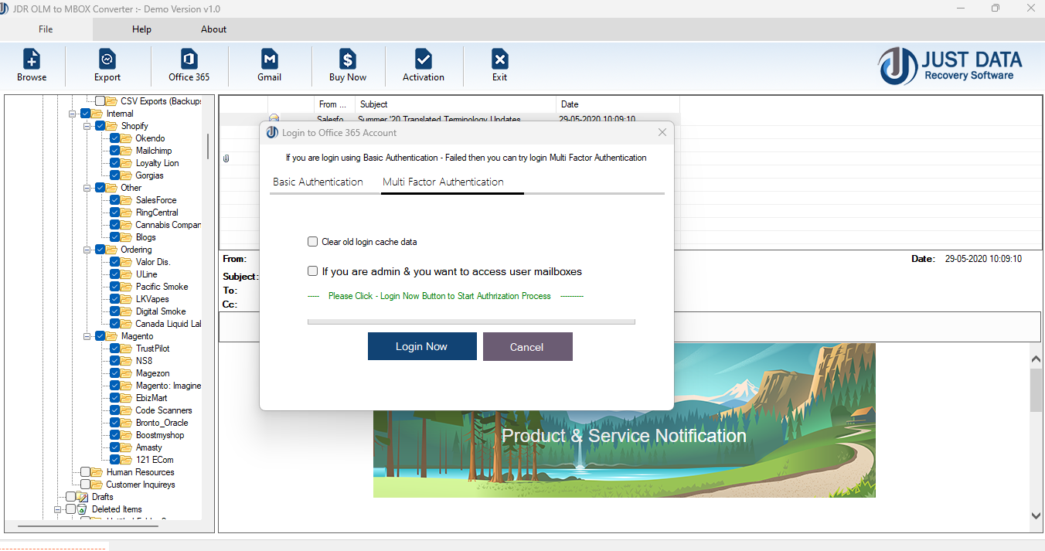
Task: Sort mail list by Date column
Action: [618, 104]
